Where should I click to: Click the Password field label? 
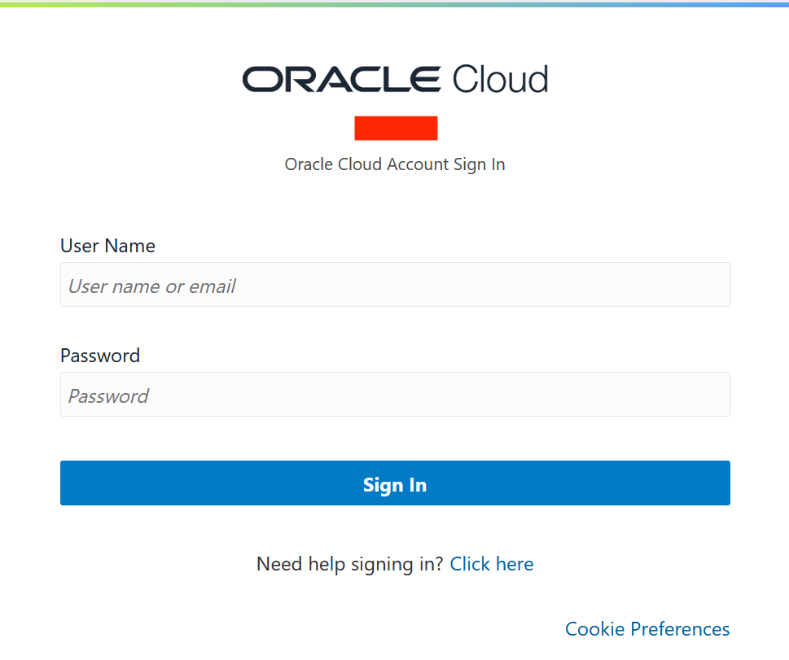tap(100, 356)
